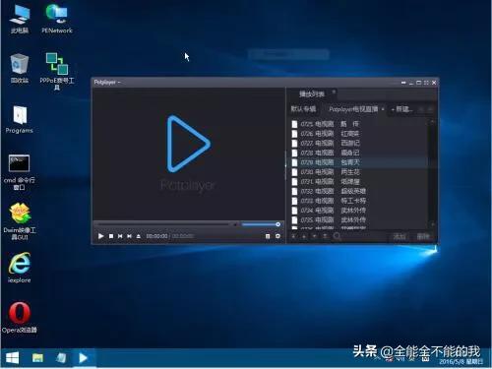Click the +新建 new playlist tab
The height and width of the screenshot is (369, 492).
402,109
